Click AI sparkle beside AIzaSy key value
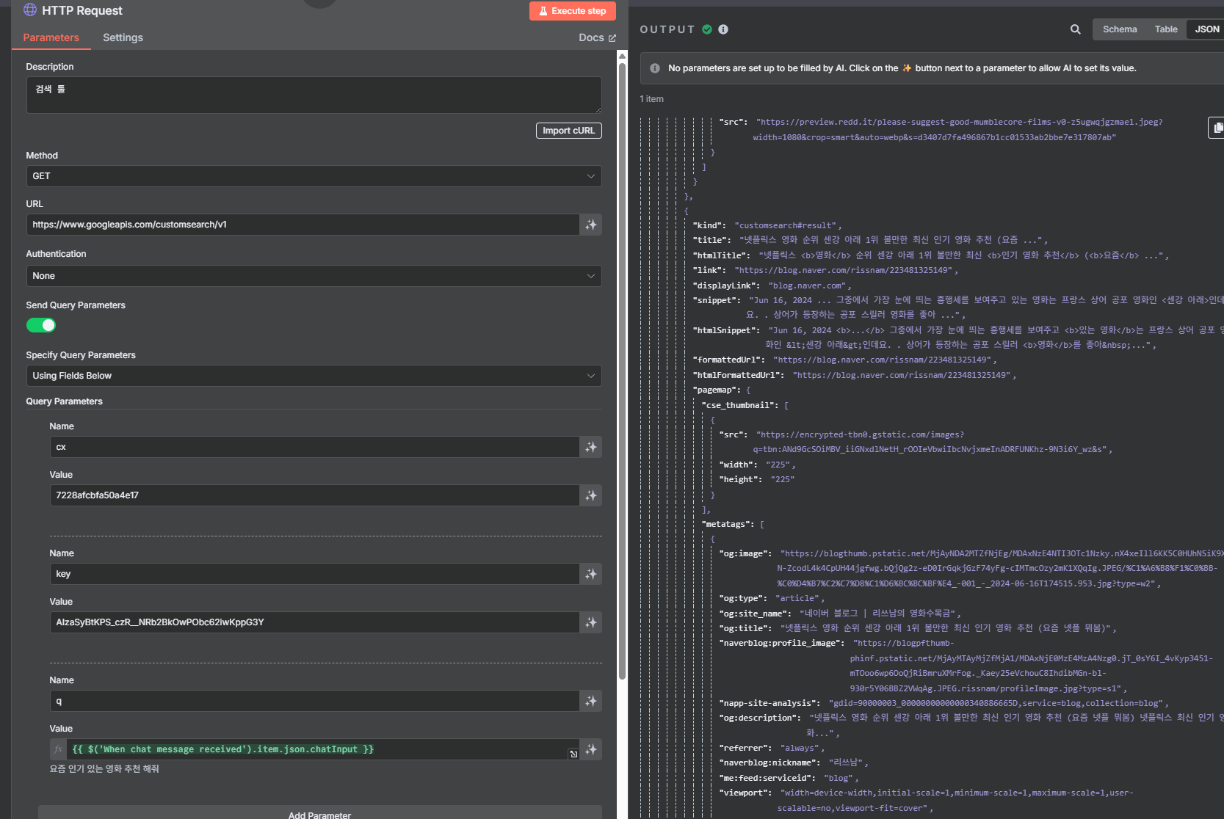 click(x=591, y=622)
